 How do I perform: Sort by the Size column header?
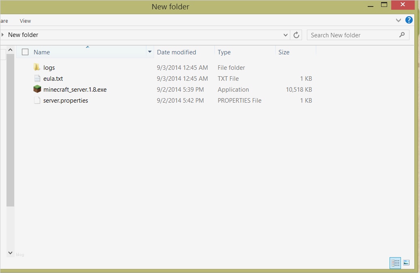tap(284, 52)
